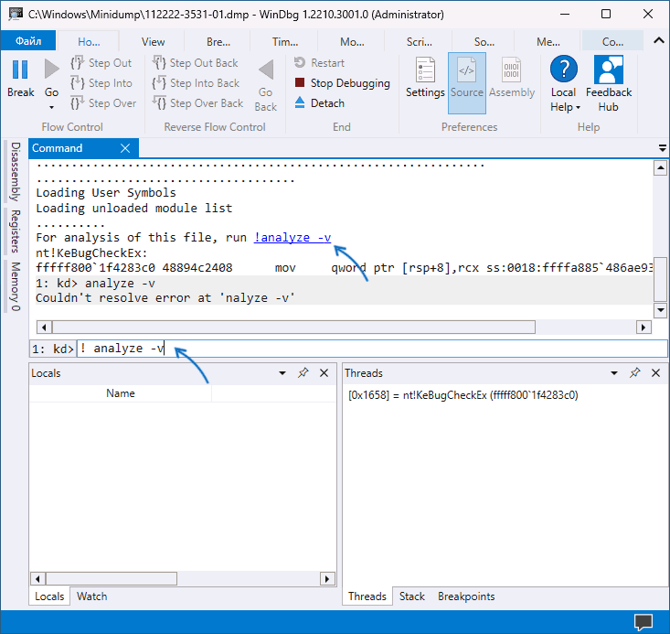Click the Go Back arrow icon
The image size is (670, 634).
266,70
